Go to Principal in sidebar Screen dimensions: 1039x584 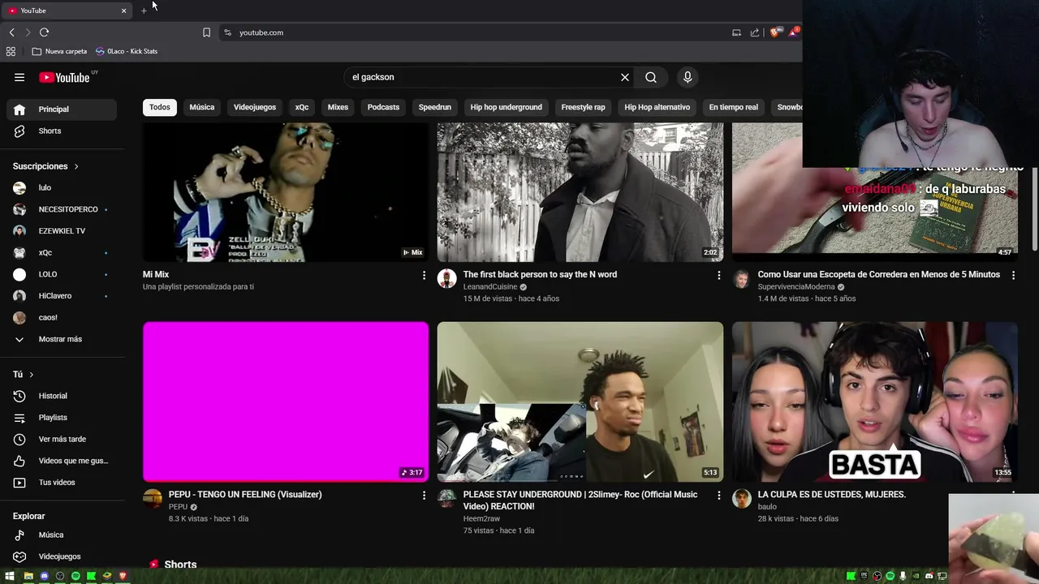[62, 109]
